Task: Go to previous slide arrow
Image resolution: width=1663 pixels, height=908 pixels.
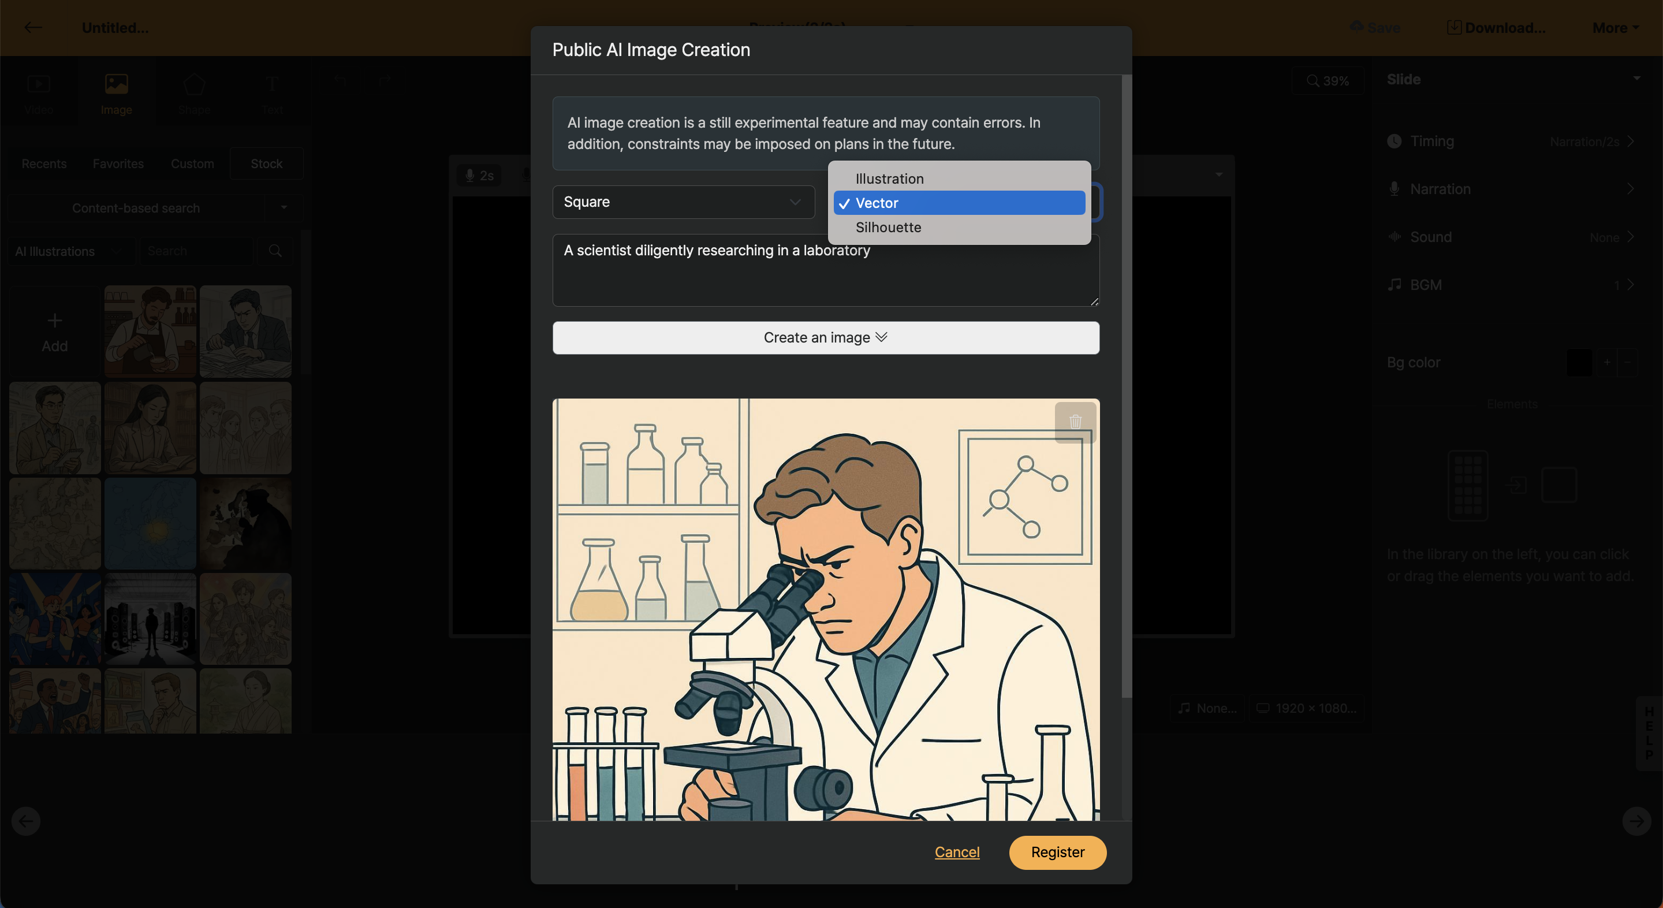Action: click(x=26, y=821)
